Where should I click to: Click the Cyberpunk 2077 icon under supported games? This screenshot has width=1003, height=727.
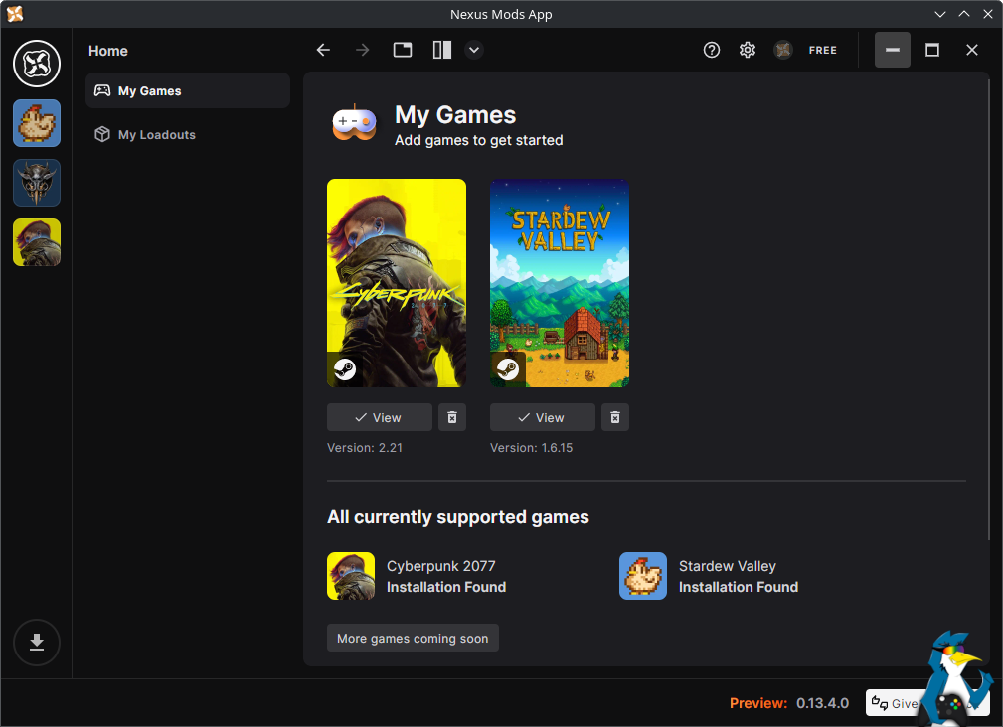coord(351,576)
